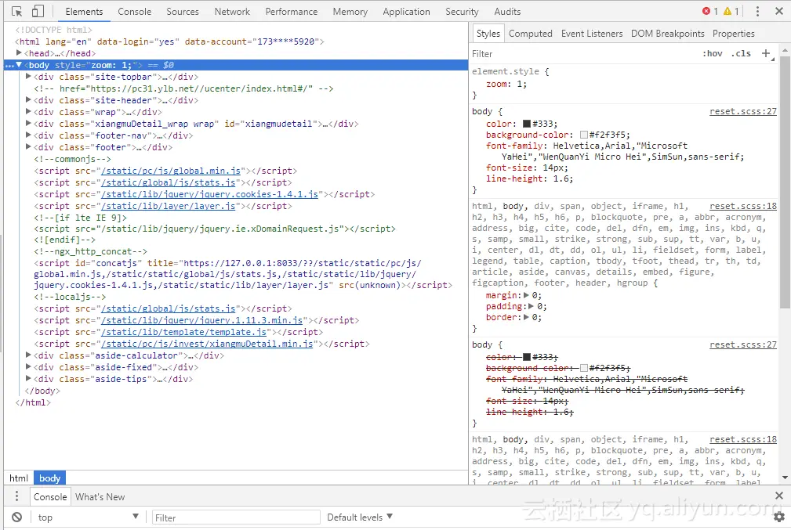The image size is (791, 530).
Task: Open the DevTools three-dot customize menu
Action: pyautogui.click(x=757, y=12)
